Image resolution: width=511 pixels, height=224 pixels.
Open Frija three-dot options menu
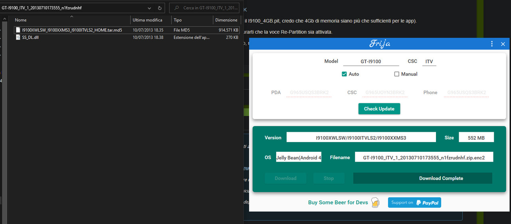(x=492, y=44)
